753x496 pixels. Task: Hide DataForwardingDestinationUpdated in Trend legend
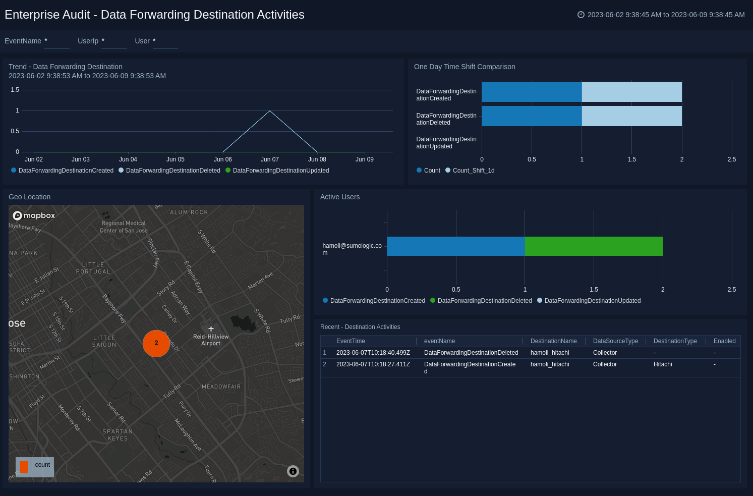280,171
